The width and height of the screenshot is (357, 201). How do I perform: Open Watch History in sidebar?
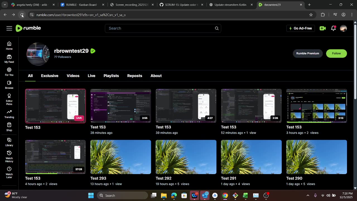click(x=9, y=156)
